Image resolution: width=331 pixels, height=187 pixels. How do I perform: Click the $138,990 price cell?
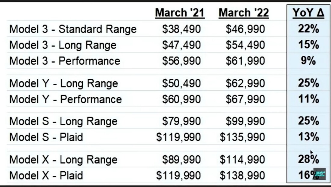[242, 176]
